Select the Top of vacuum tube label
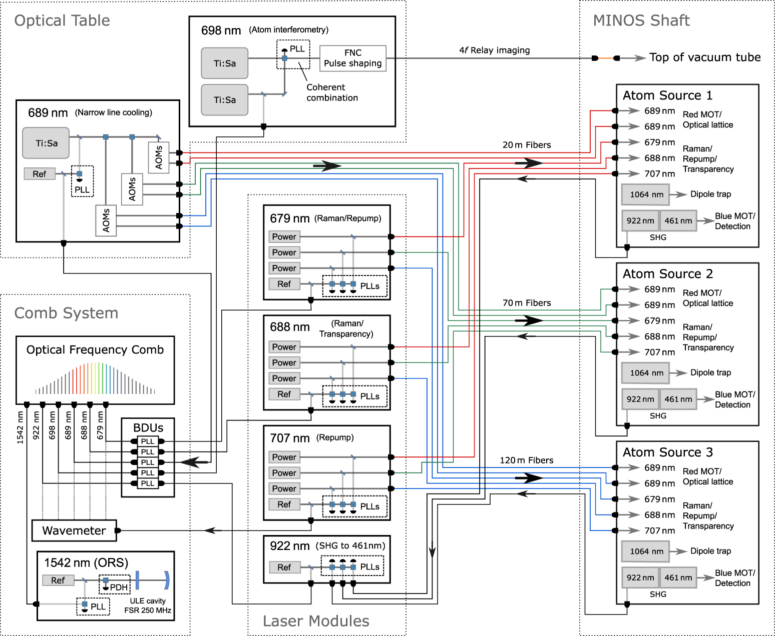Viewport: 775px width, 636px height. pyautogui.click(x=705, y=57)
